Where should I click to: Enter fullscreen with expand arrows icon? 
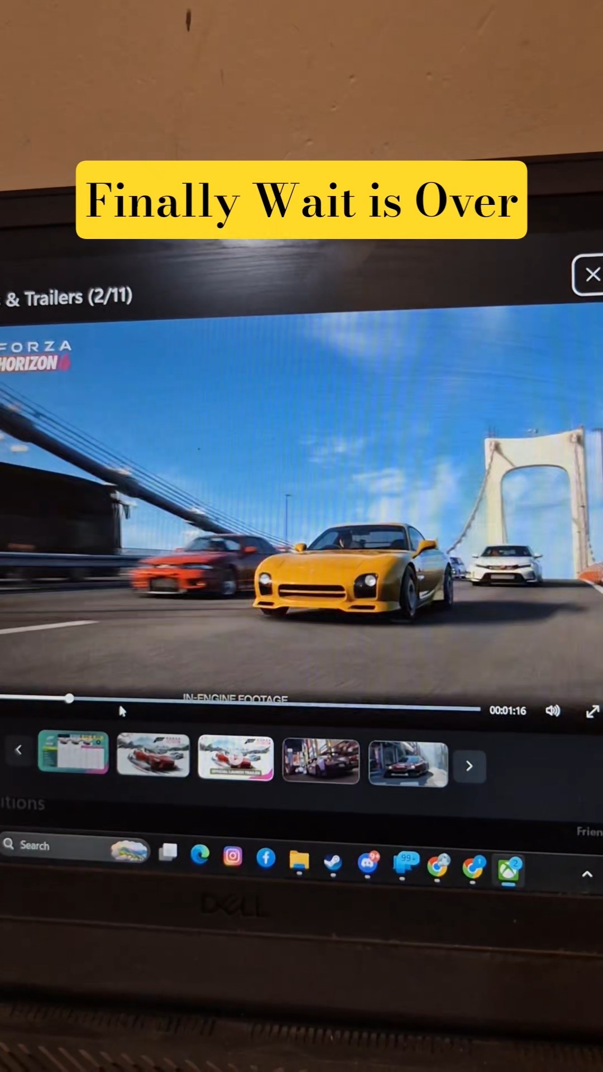pos(592,711)
